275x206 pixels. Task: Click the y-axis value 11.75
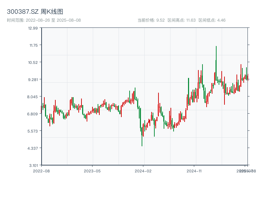tap(33, 45)
